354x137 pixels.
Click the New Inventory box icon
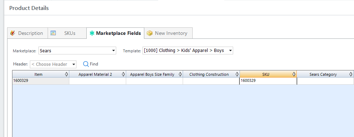click(150, 33)
